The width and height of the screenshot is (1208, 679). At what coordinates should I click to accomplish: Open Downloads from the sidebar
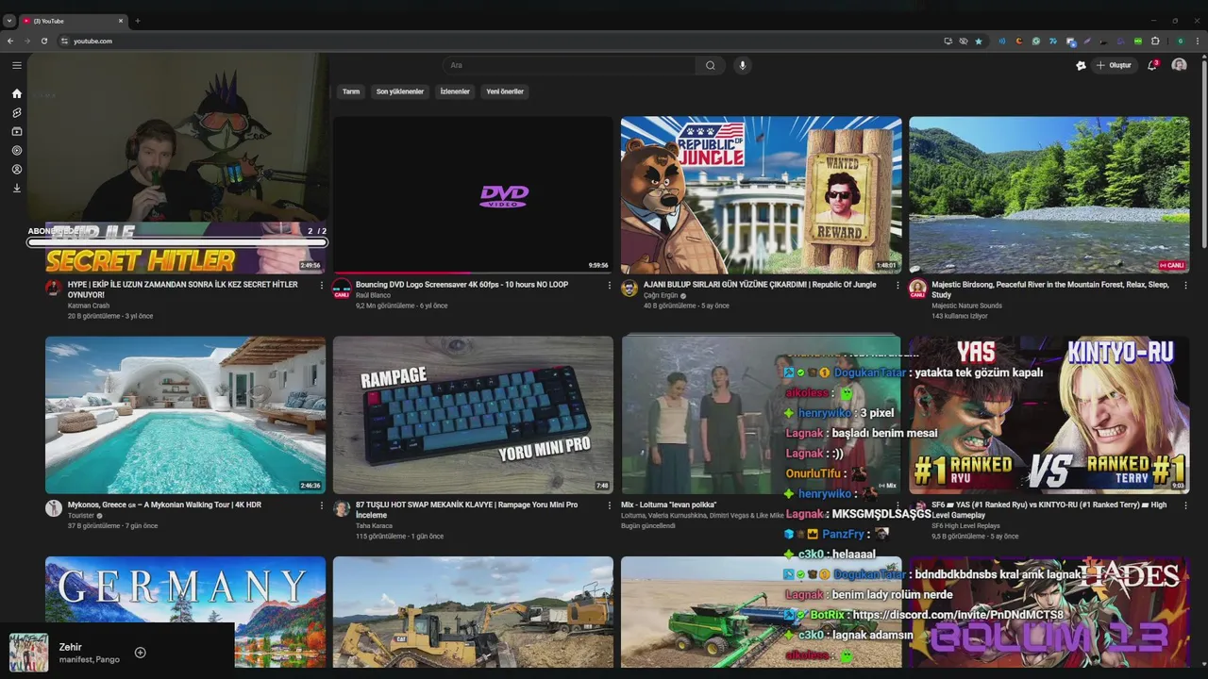point(16,188)
